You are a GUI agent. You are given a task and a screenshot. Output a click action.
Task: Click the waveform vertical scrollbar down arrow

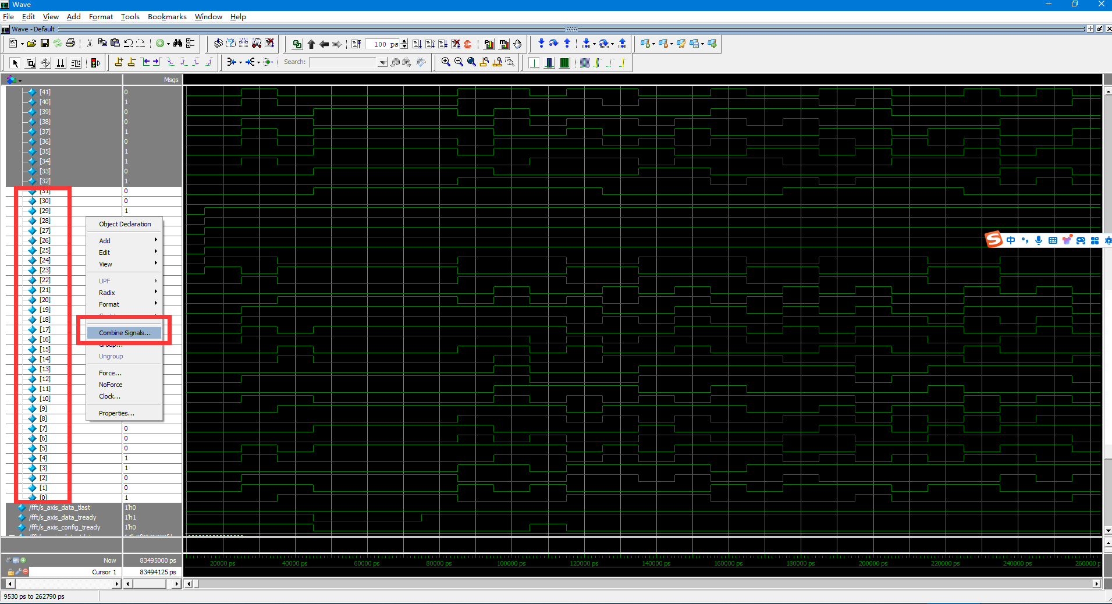point(1108,531)
